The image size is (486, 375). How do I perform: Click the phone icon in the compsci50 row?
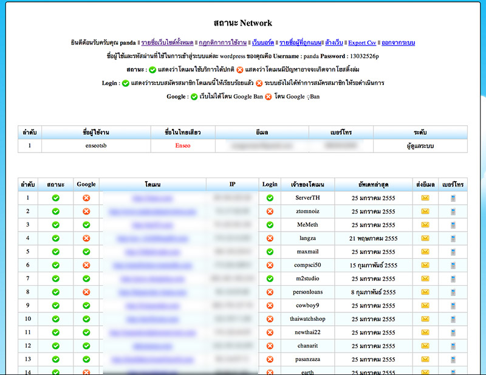pos(453,265)
